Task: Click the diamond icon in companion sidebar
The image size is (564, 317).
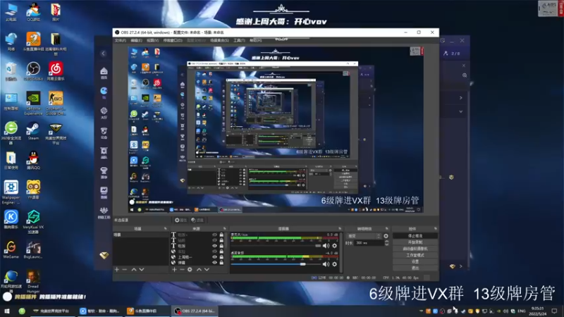Action: tap(104, 256)
